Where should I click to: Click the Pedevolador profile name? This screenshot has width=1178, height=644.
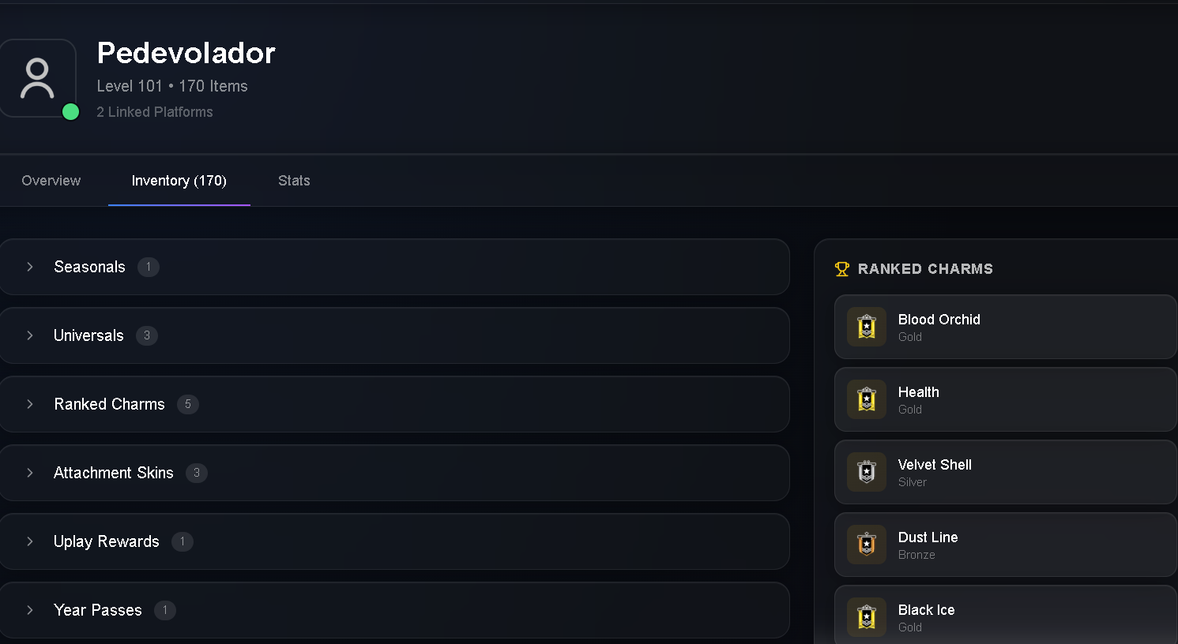[x=186, y=53]
